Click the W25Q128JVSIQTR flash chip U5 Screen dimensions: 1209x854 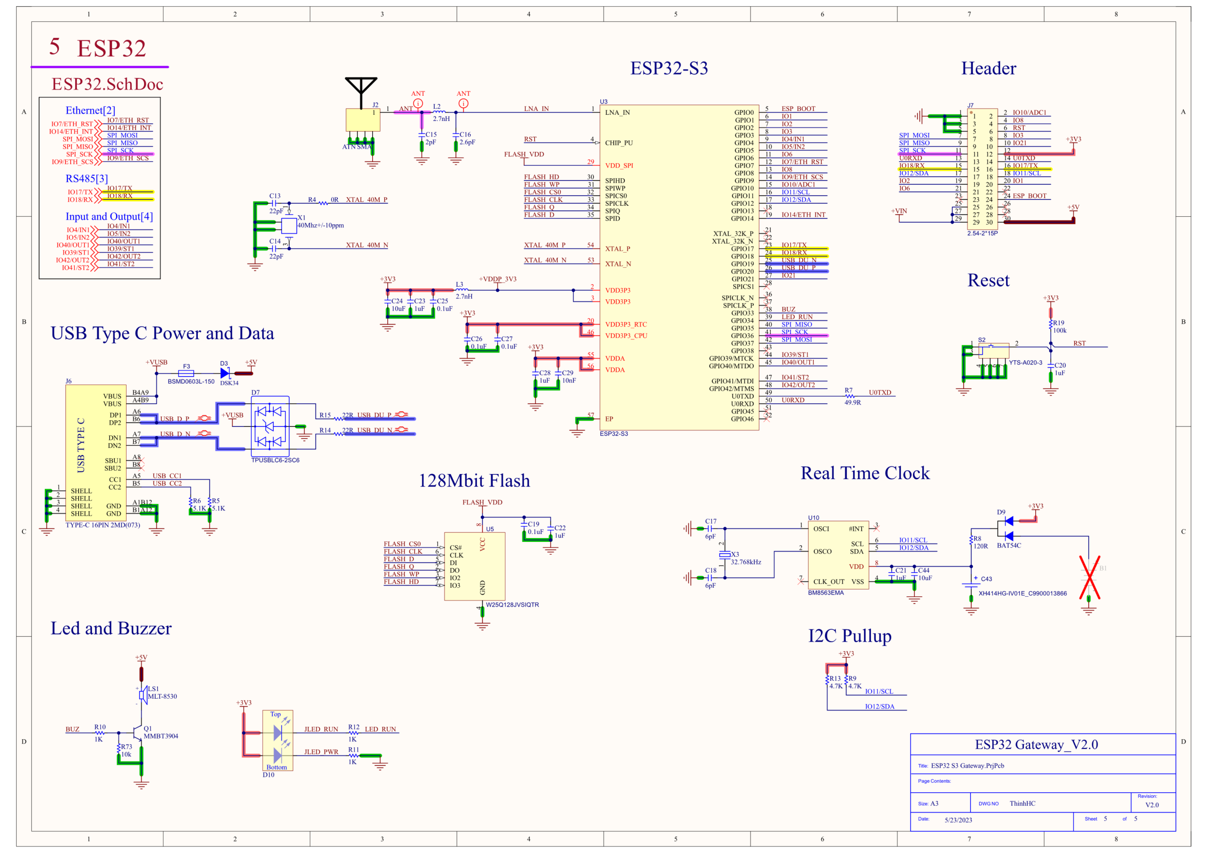coord(475,566)
